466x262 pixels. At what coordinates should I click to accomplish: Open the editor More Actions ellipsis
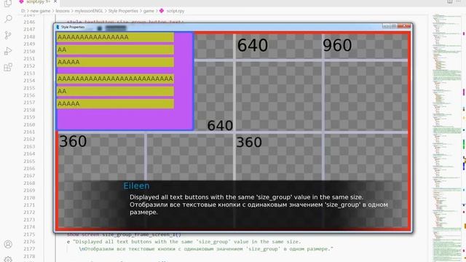coord(458,1)
